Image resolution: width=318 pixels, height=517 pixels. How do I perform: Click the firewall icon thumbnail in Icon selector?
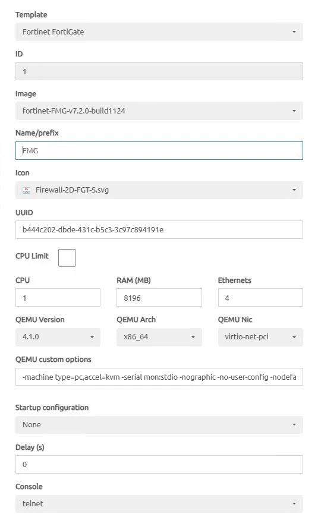pos(26,190)
